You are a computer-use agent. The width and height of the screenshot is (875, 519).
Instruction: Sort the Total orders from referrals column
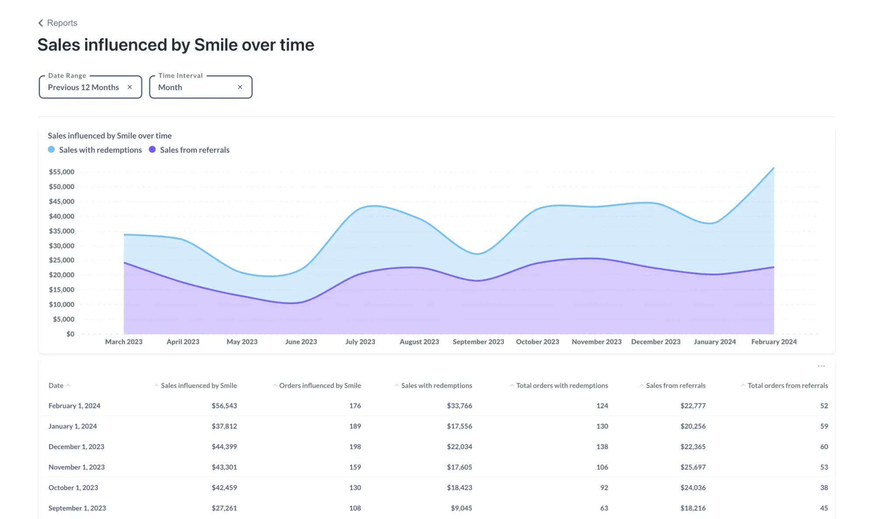[742, 385]
